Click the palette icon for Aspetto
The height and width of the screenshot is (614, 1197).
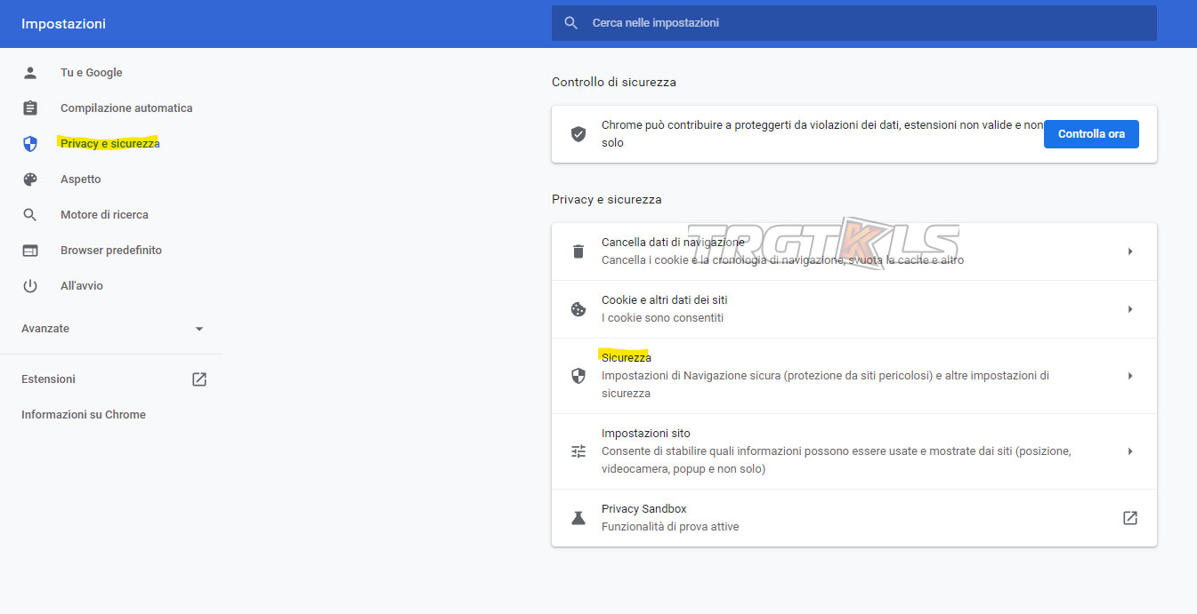[x=30, y=179]
